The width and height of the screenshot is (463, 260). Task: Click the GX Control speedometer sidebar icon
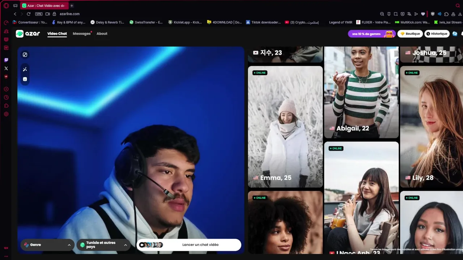(6, 22)
